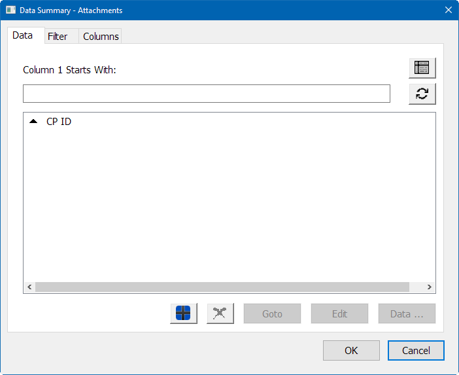Click the horizontal scrollbar thumb

222,287
